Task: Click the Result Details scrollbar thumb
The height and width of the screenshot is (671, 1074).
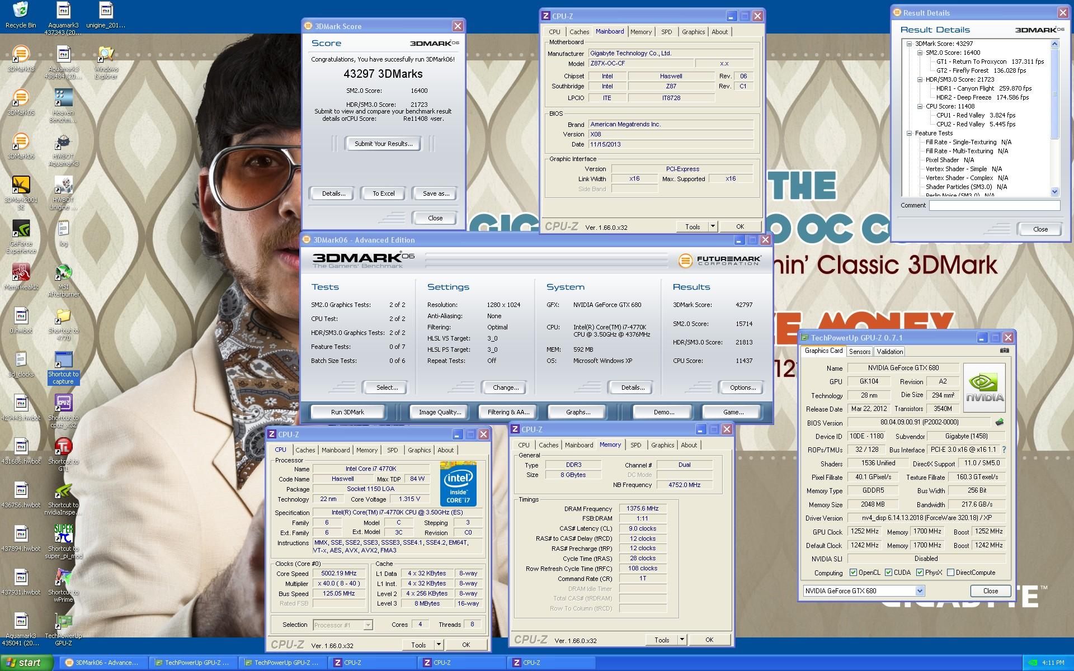Action: click(x=1055, y=93)
